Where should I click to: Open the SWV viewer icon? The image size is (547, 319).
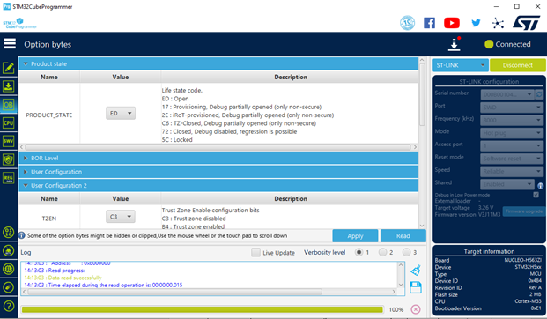9,141
